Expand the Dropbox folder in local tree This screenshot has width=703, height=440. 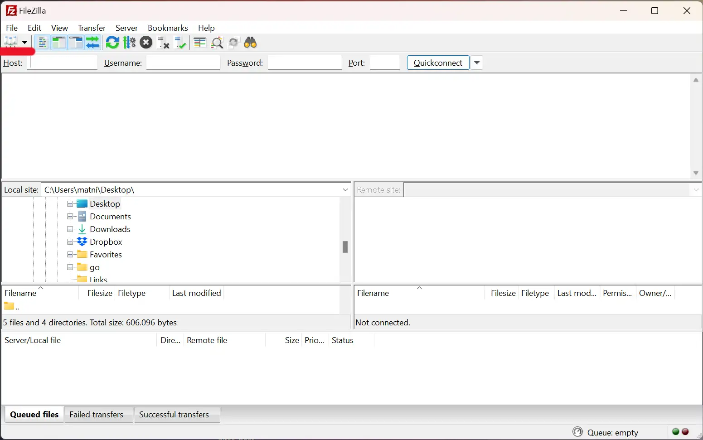[x=69, y=242]
